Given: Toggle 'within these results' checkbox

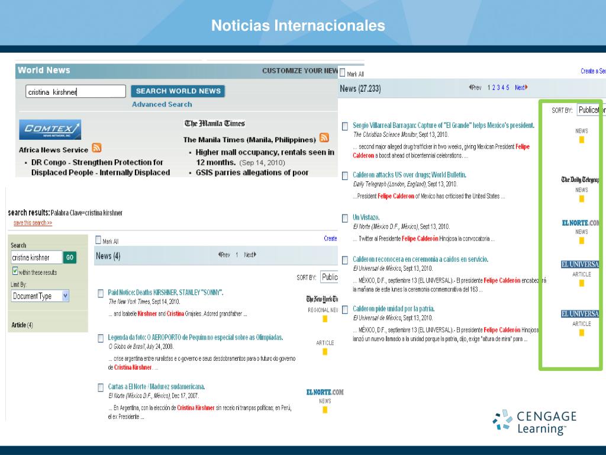Looking at the screenshot, I should point(15,271).
